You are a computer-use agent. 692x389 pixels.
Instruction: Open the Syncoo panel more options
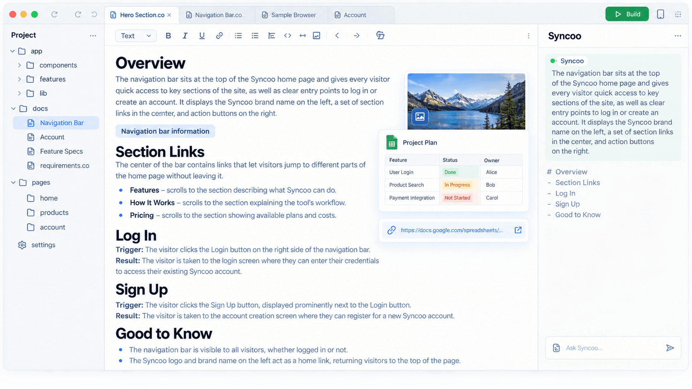tap(678, 36)
